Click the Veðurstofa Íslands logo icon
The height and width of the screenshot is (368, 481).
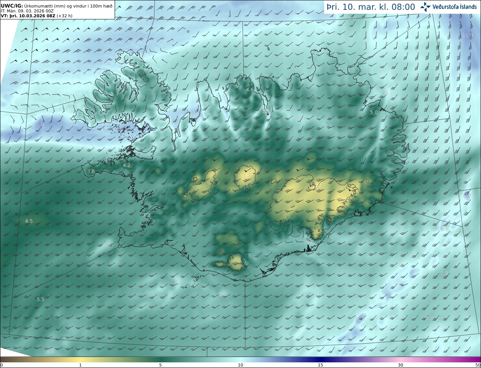[x=426, y=6]
